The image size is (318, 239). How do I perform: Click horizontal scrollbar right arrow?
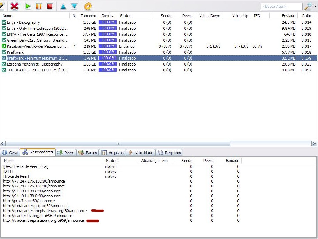(x=314, y=144)
